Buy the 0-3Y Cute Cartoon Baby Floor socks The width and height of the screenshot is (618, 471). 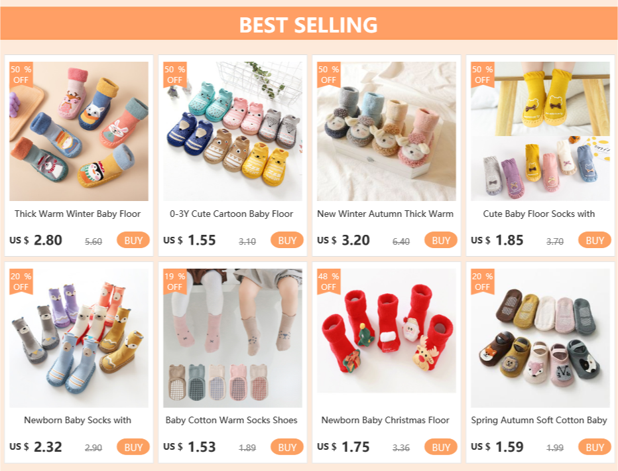pyautogui.click(x=287, y=240)
